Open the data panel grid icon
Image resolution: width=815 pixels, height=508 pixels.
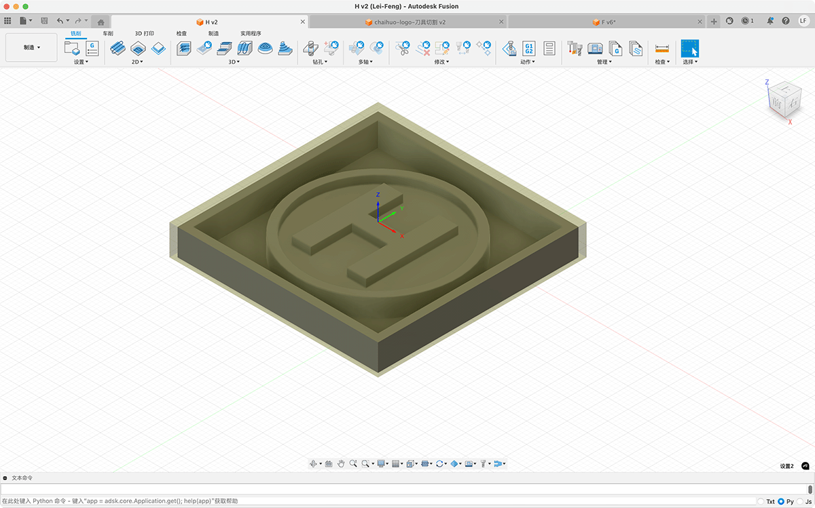[8, 21]
